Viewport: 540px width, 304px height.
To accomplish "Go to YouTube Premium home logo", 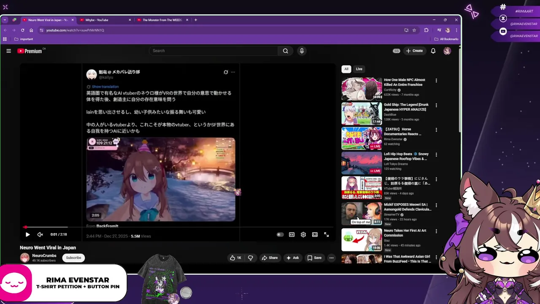I will click(x=30, y=51).
